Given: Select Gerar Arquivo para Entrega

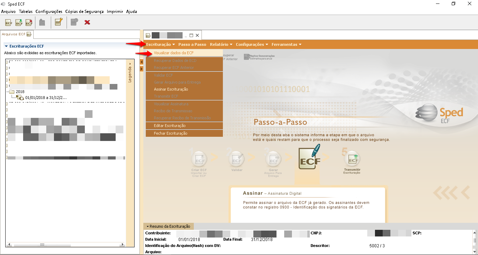Looking at the screenshot, I should click(184, 82).
